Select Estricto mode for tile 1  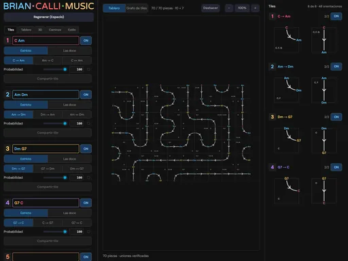click(26, 50)
